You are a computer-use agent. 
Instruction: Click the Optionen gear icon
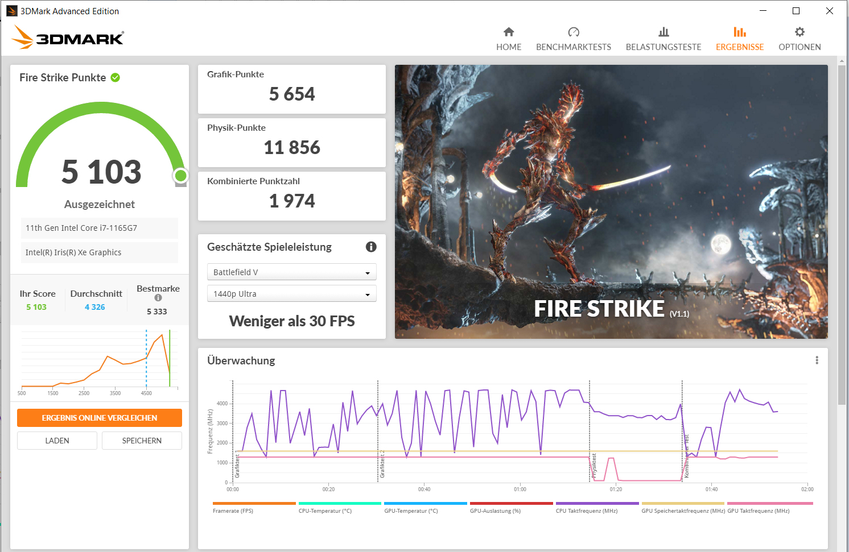click(x=799, y=32)
